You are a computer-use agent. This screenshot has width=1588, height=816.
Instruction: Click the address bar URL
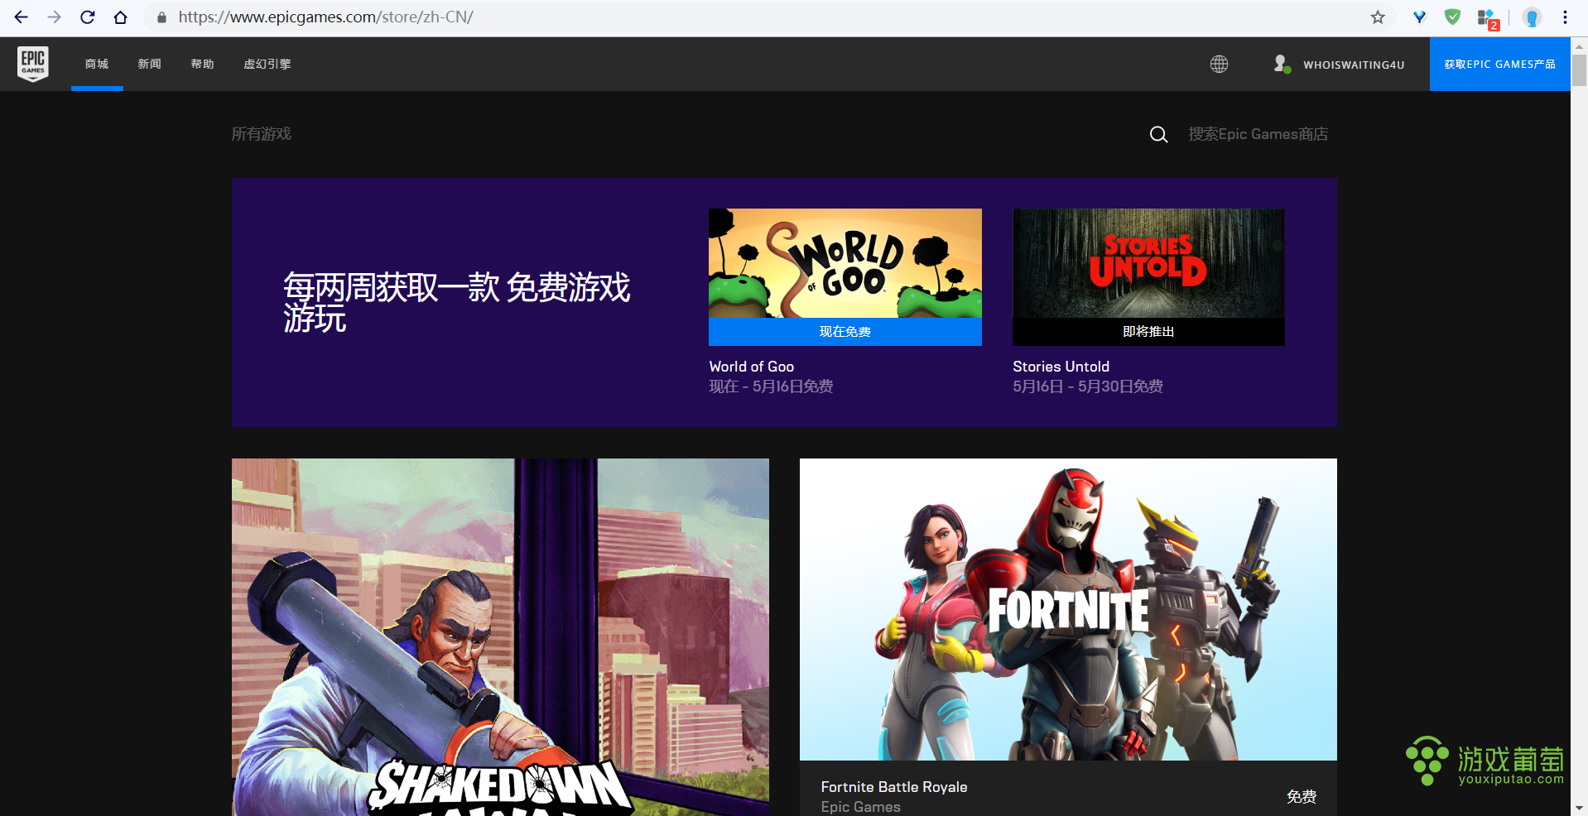[x=326, y=17]
